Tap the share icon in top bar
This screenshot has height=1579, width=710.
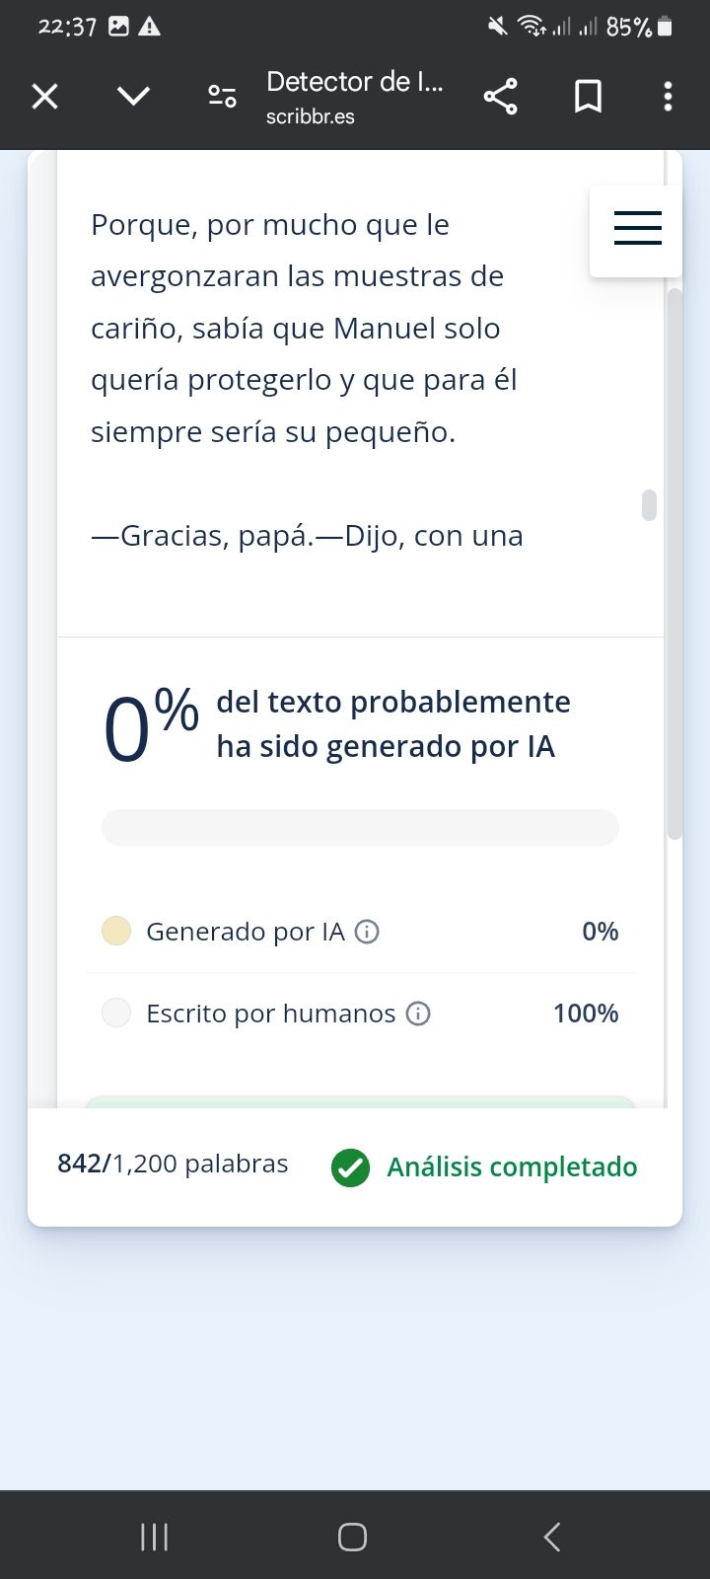point(500,96)
